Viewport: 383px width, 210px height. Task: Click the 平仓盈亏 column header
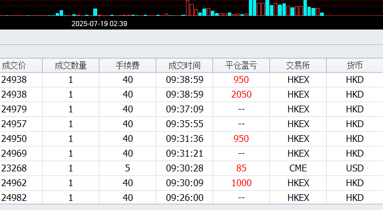point(241,65)
